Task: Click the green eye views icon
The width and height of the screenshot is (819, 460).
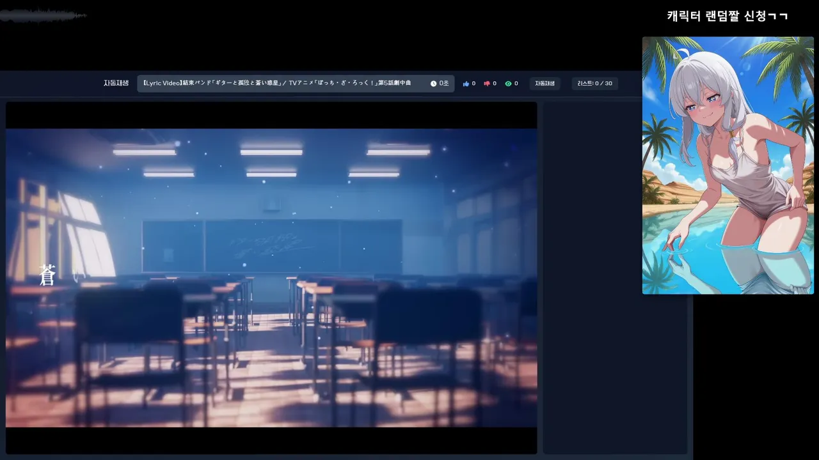Action: pyautogui.click(x=508, y=84)
